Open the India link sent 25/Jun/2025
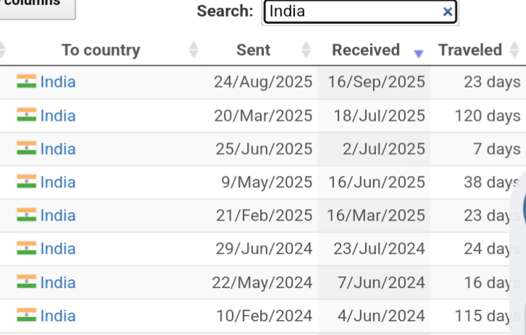The image size is (526, 335). (58, 148)
